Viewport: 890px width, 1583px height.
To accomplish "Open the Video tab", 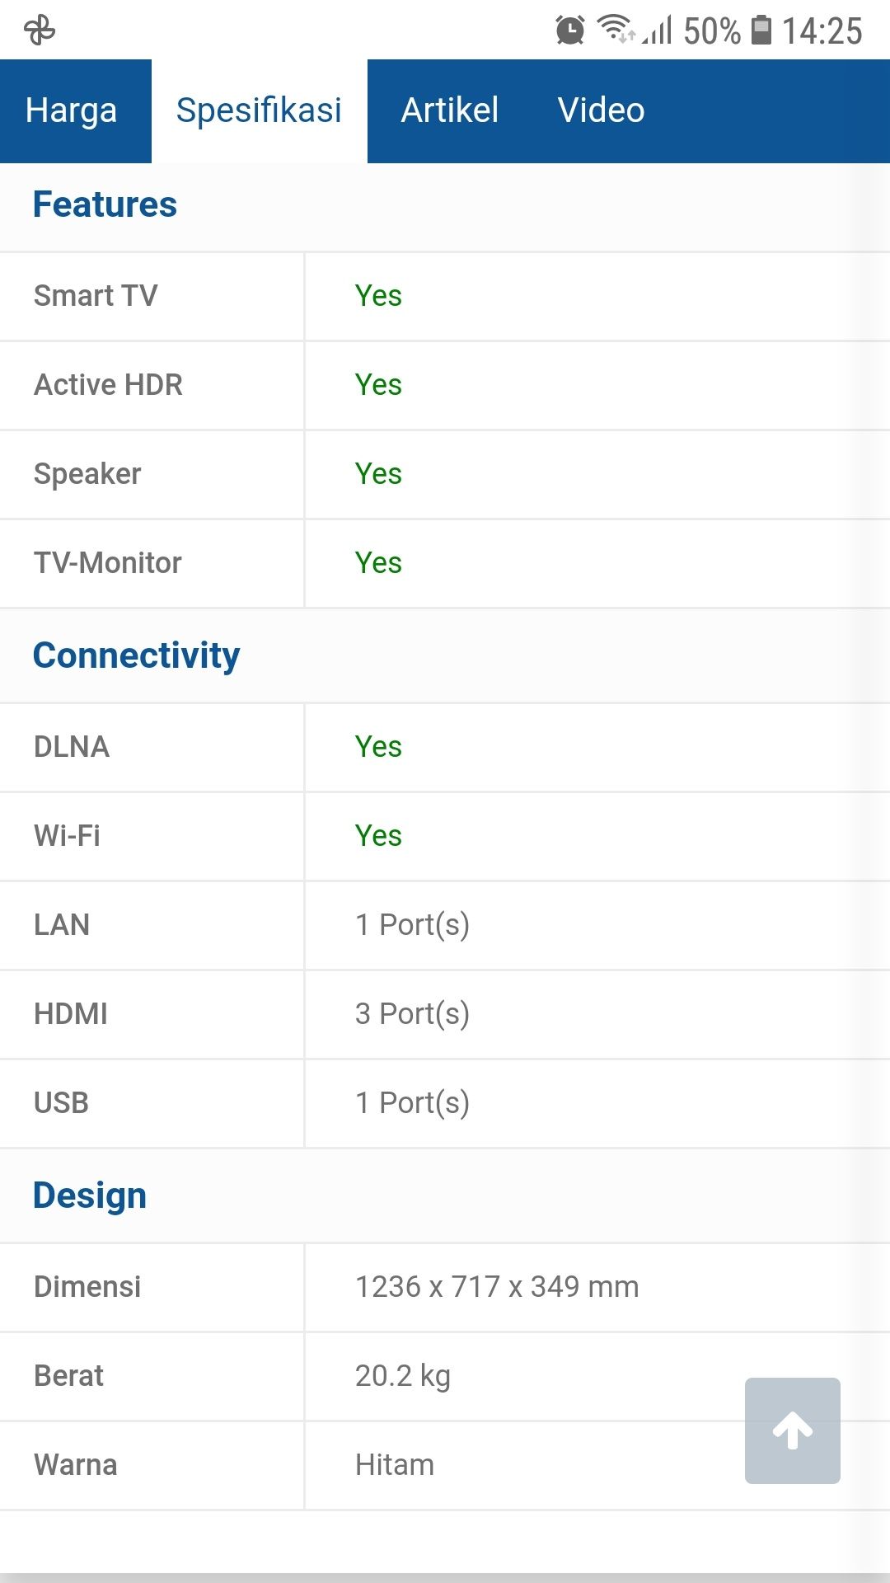I will click(x=601, y=110).
